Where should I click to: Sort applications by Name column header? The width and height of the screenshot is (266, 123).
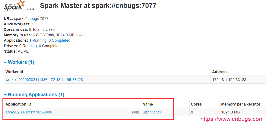(148, 104)
